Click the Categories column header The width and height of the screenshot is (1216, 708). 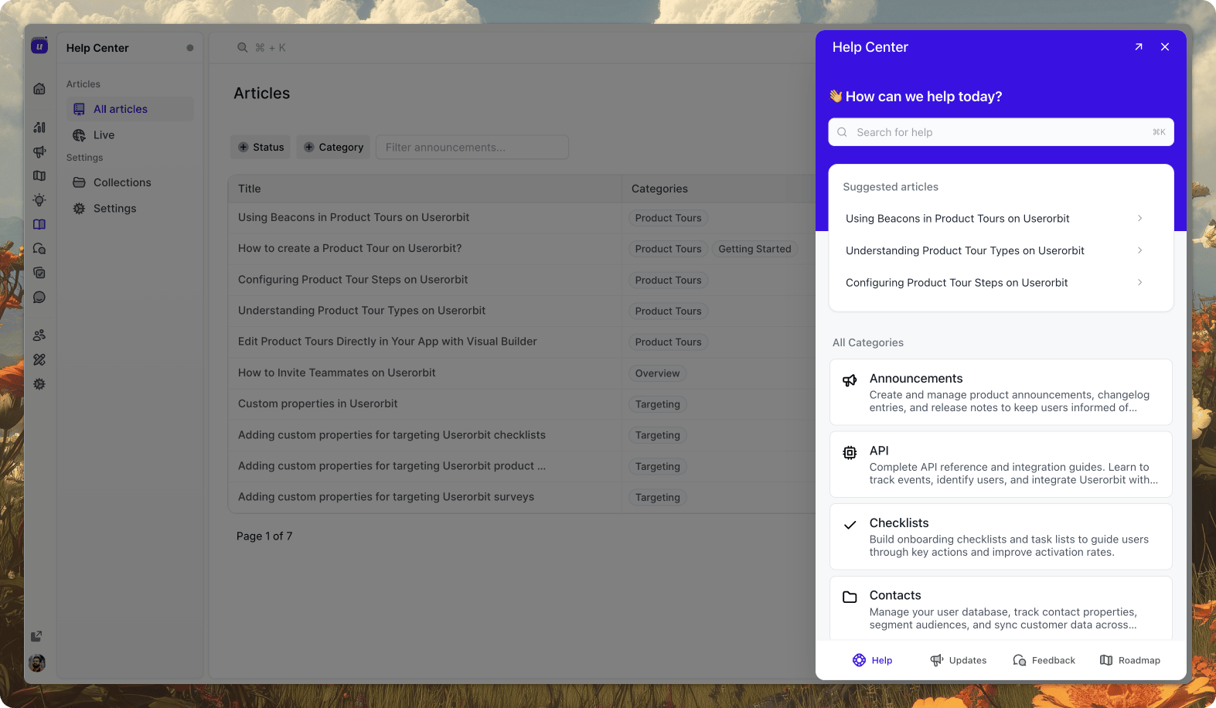click(x=659, y=189)
